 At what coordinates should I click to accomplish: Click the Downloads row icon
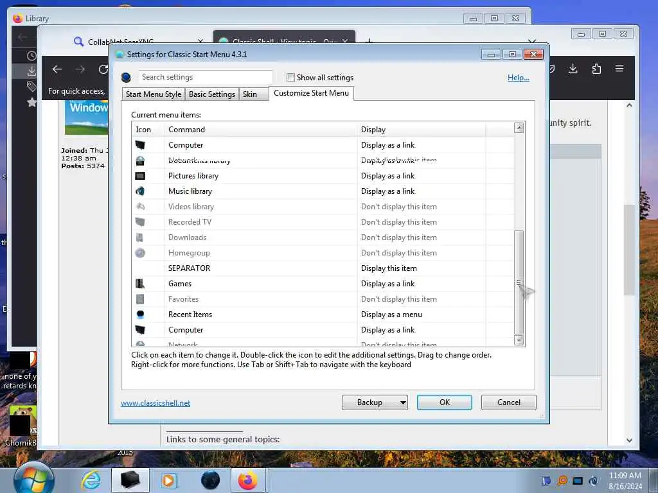click(140, 238)
